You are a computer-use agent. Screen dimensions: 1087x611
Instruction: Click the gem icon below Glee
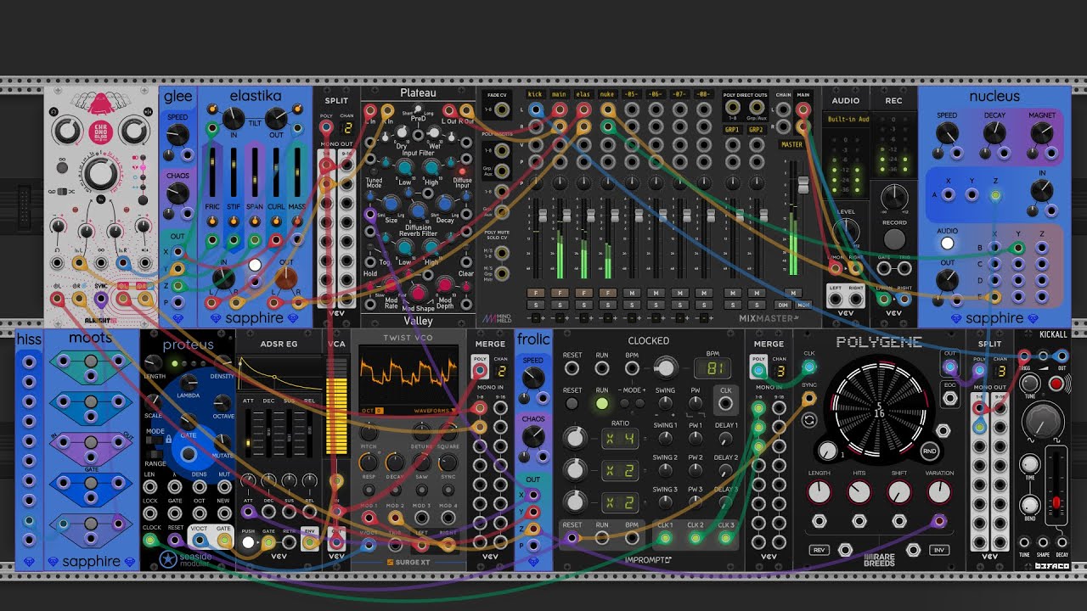click(177, 318)
